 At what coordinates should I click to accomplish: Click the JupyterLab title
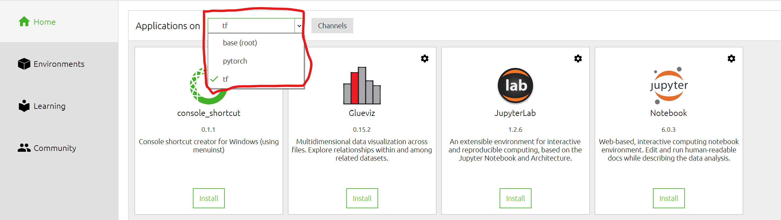pos(515,113)
